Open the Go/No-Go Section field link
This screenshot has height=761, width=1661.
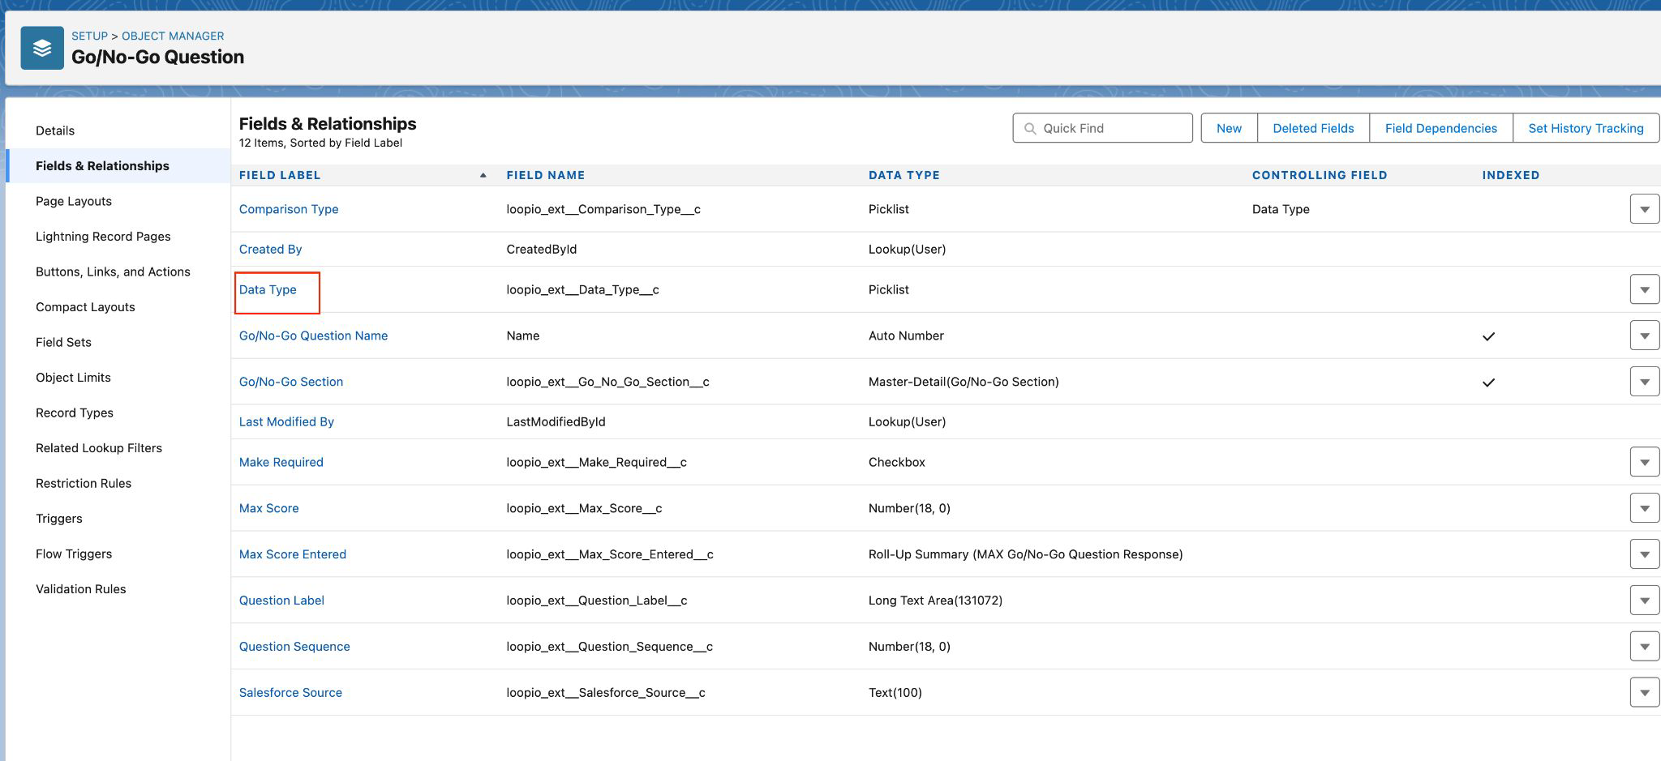click(291, 382)
